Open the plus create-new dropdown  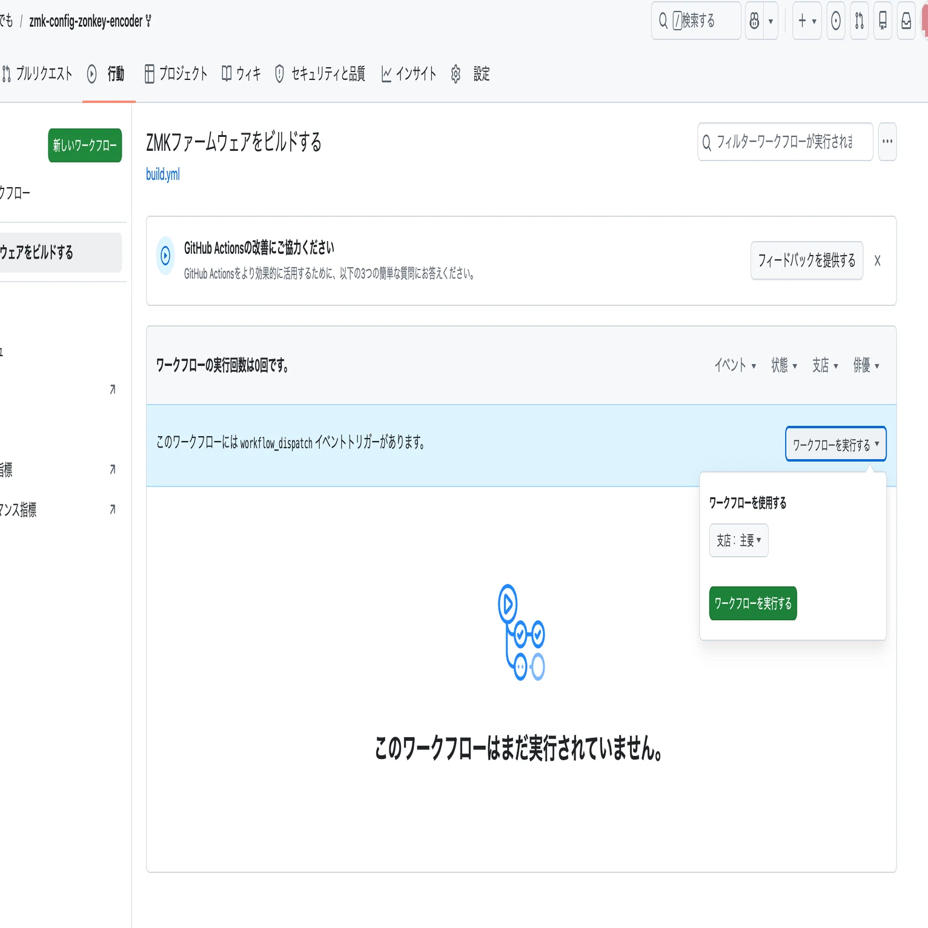(x=807, y=21)
